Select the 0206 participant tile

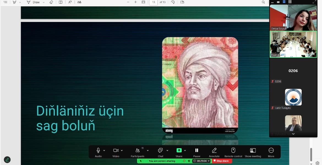coord(293,71)
